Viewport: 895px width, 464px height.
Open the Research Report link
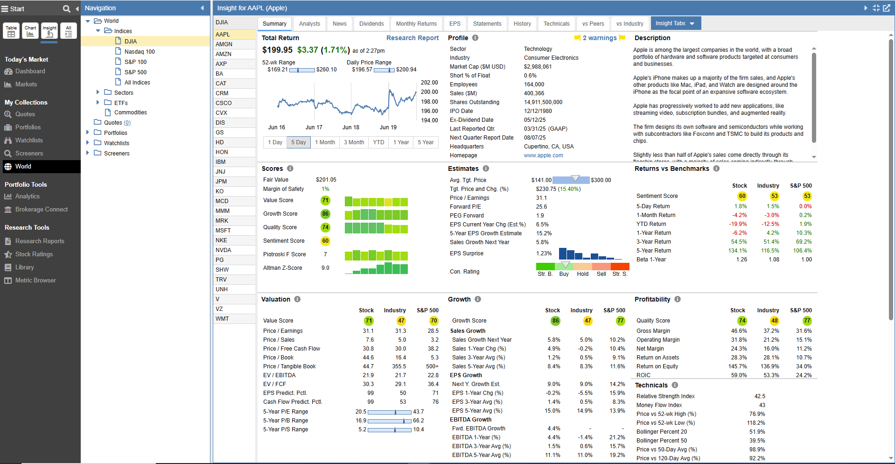(x=413, y=38)
